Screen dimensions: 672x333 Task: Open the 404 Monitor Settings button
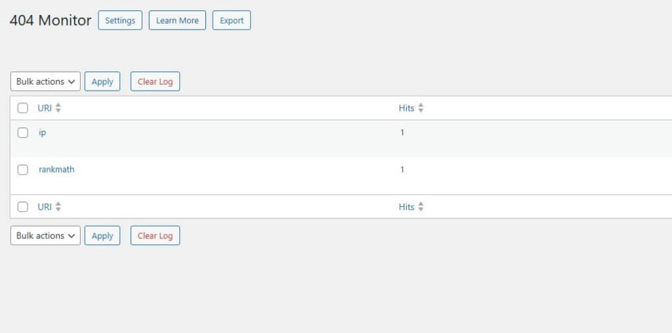(x=120, y=20)
